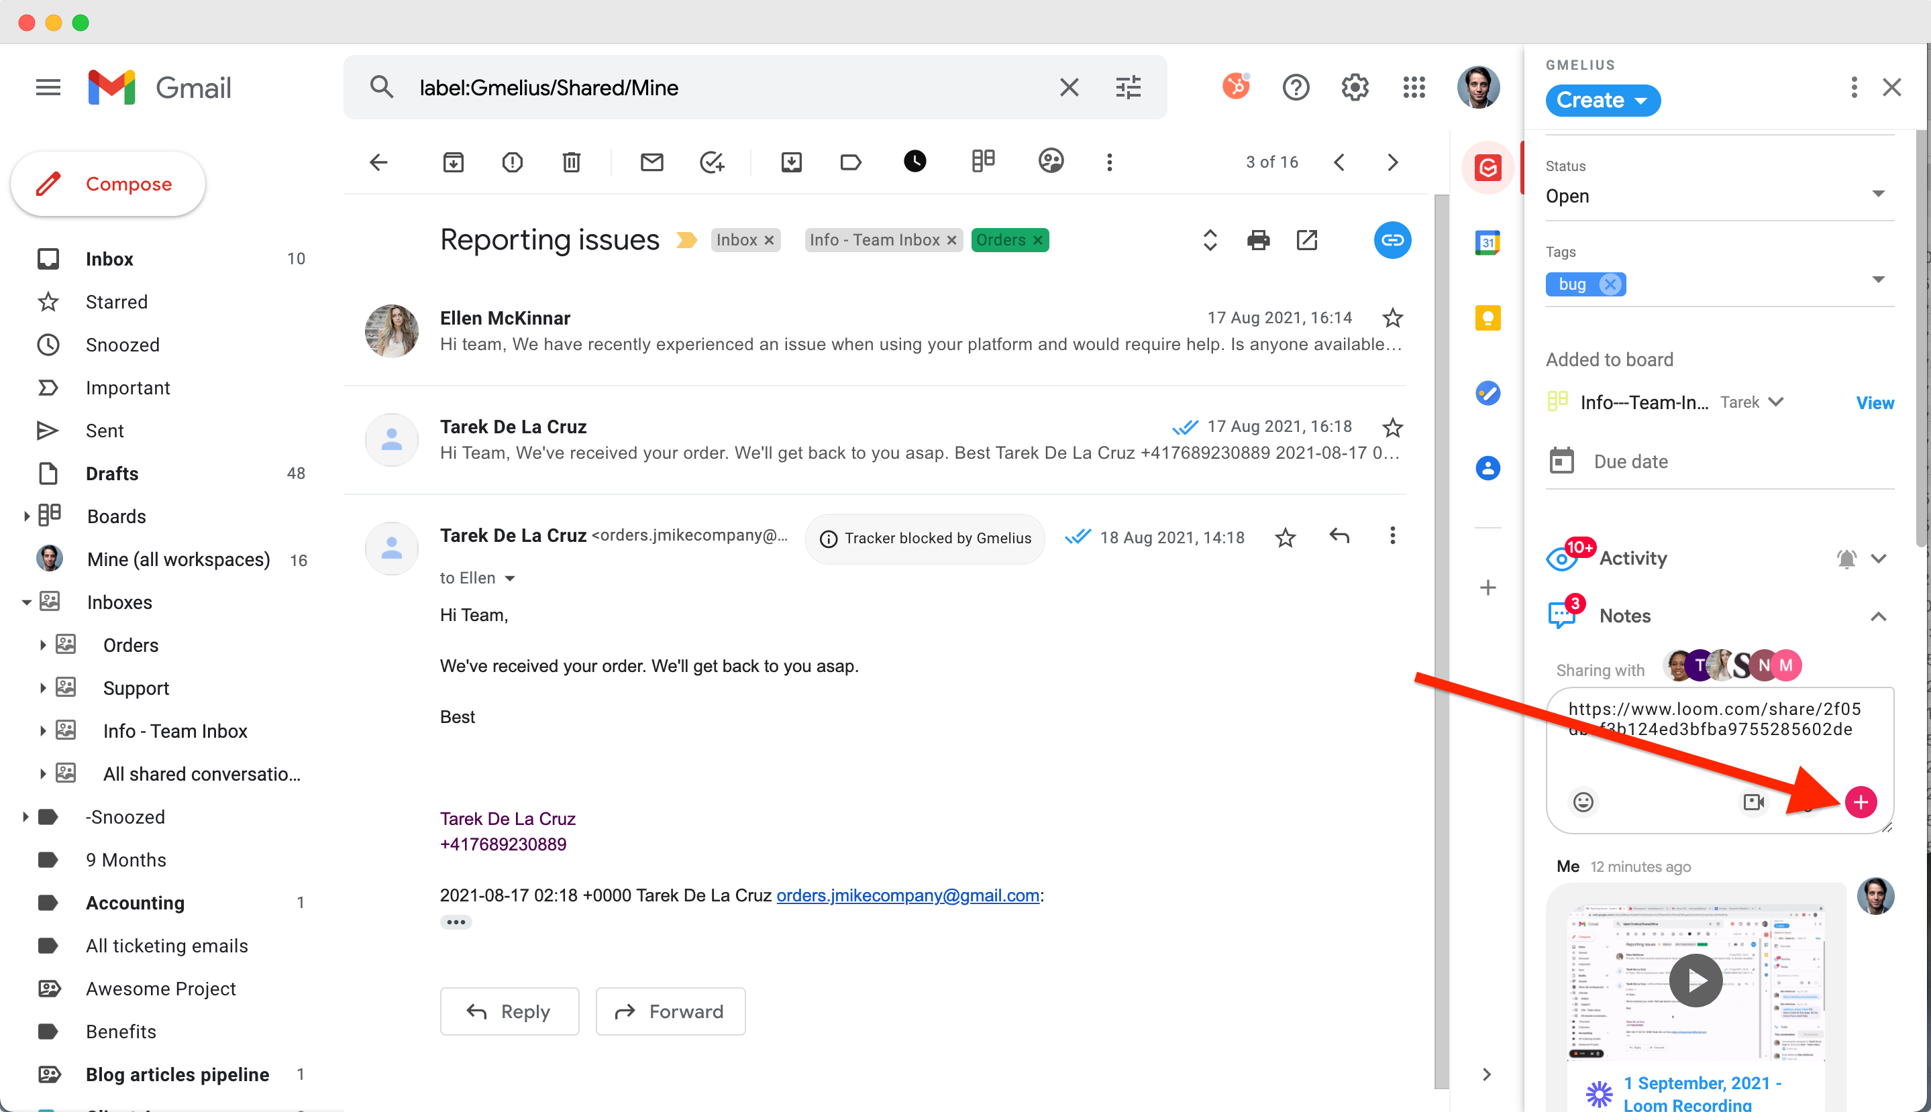
Task: Open Gmail settings gear
Action: (1355, 87)
